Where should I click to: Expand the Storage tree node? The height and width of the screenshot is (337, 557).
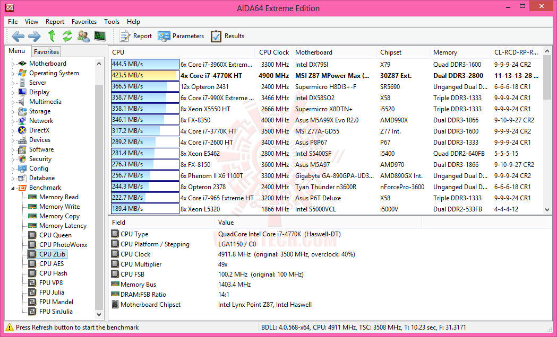(13, 112)
